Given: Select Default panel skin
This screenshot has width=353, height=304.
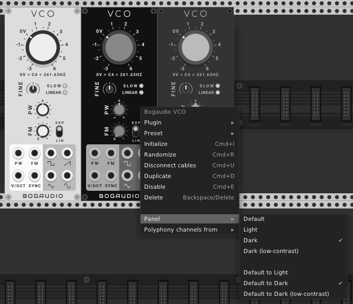Looking at the screenshot, I should (293, 219).
